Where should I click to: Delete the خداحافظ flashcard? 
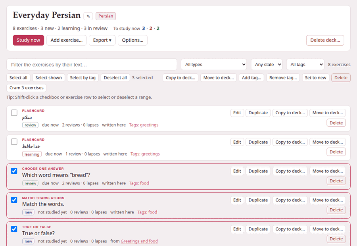[x=336, y=152]
